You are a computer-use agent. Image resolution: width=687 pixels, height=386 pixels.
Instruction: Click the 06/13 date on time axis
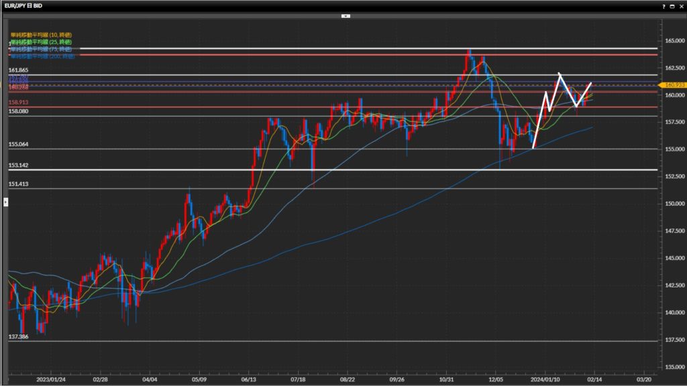[248, 378]
